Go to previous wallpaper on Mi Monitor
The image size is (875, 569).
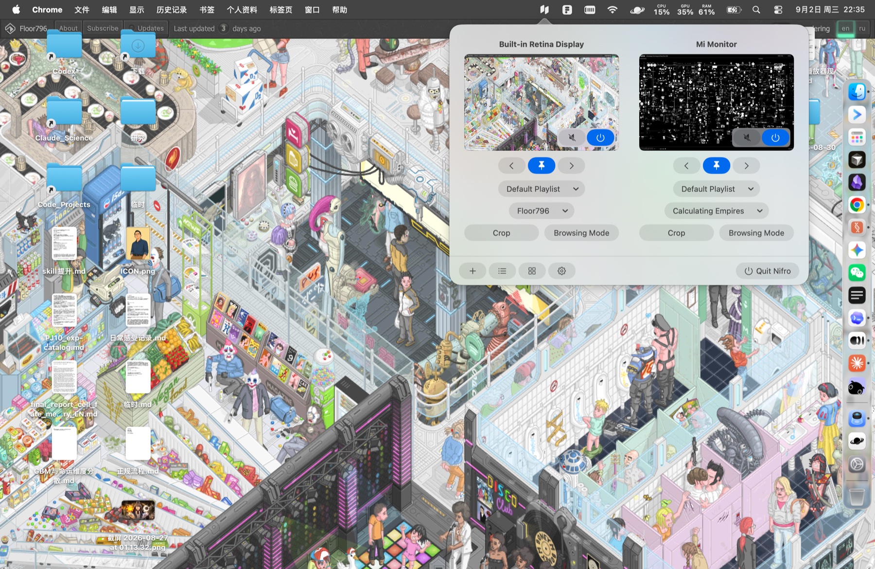coord(686,166)
